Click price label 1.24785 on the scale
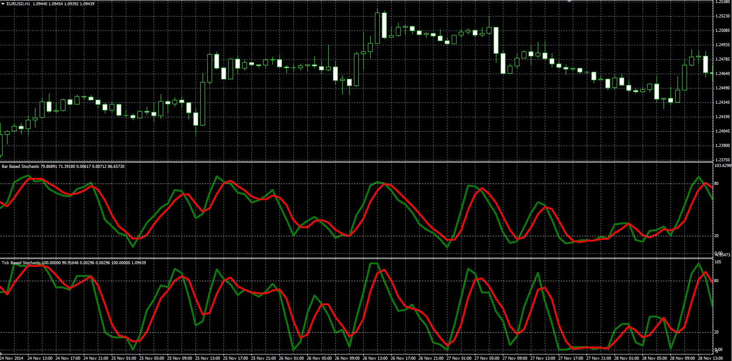Viewport: 732px width, 361px height. (x=722, y=59)
